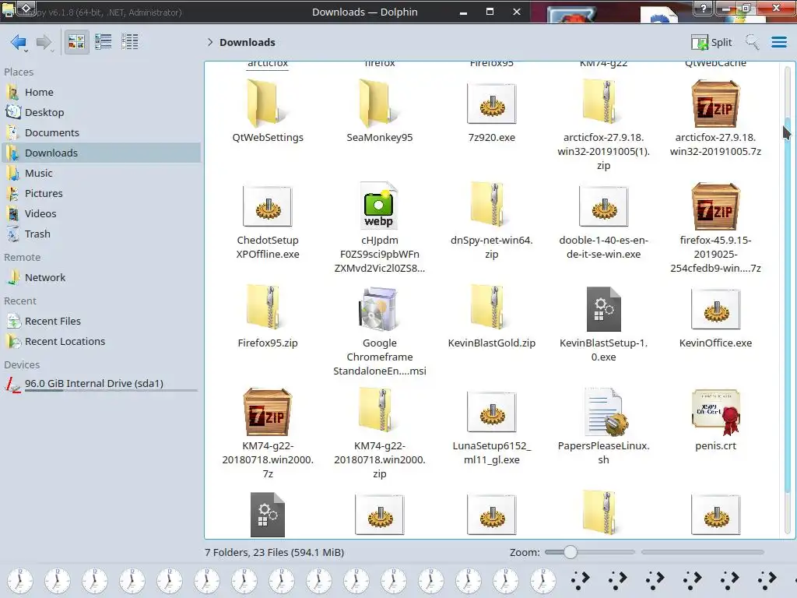797x598 pixels.
Task: Select arcticfox-27.9.18.win32-20191005(1).zip icon
Action: pos(603,104)
